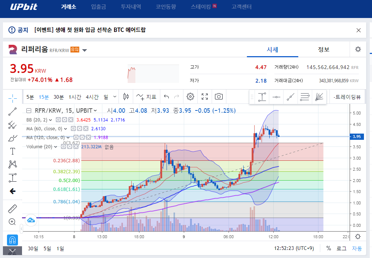Pick Fibonacci retracement tool in floating toolbar
Screen dimensions: 372x258
coord(304,97)
